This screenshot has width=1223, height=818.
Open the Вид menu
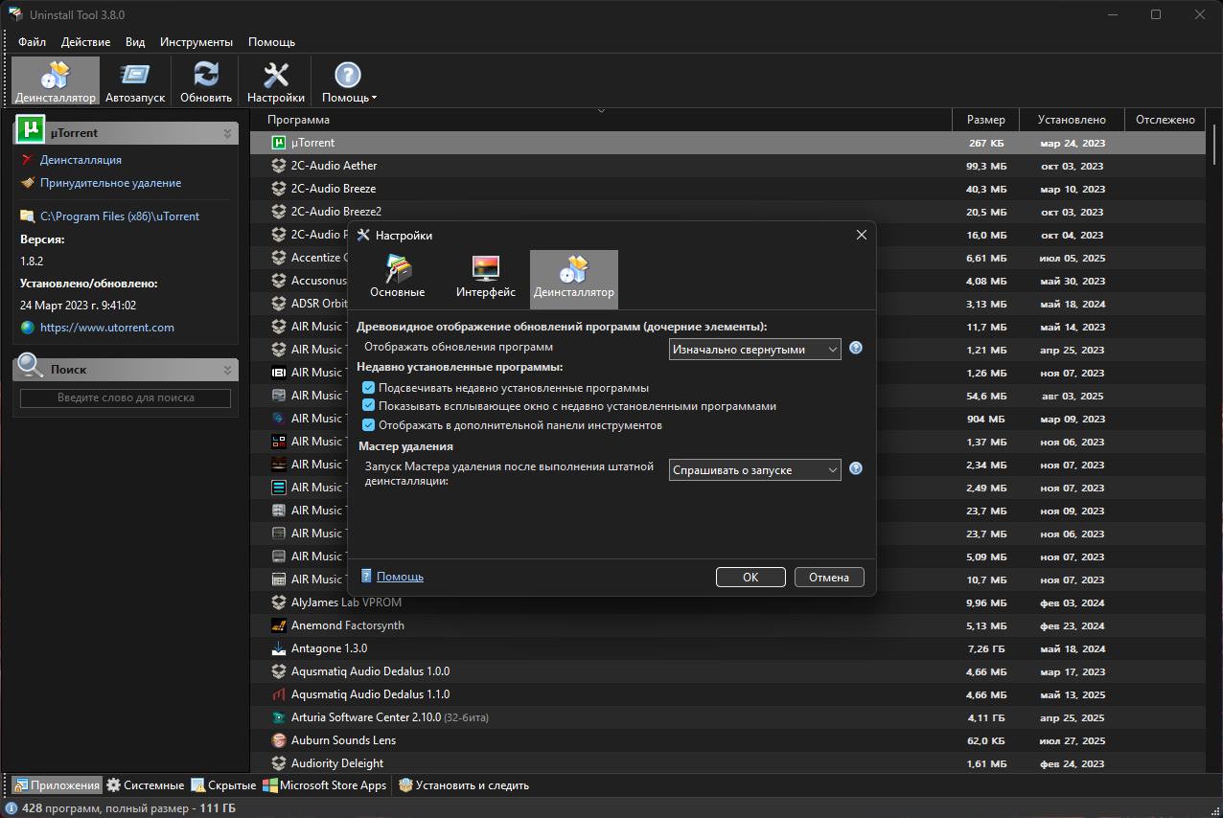point(135,42)
